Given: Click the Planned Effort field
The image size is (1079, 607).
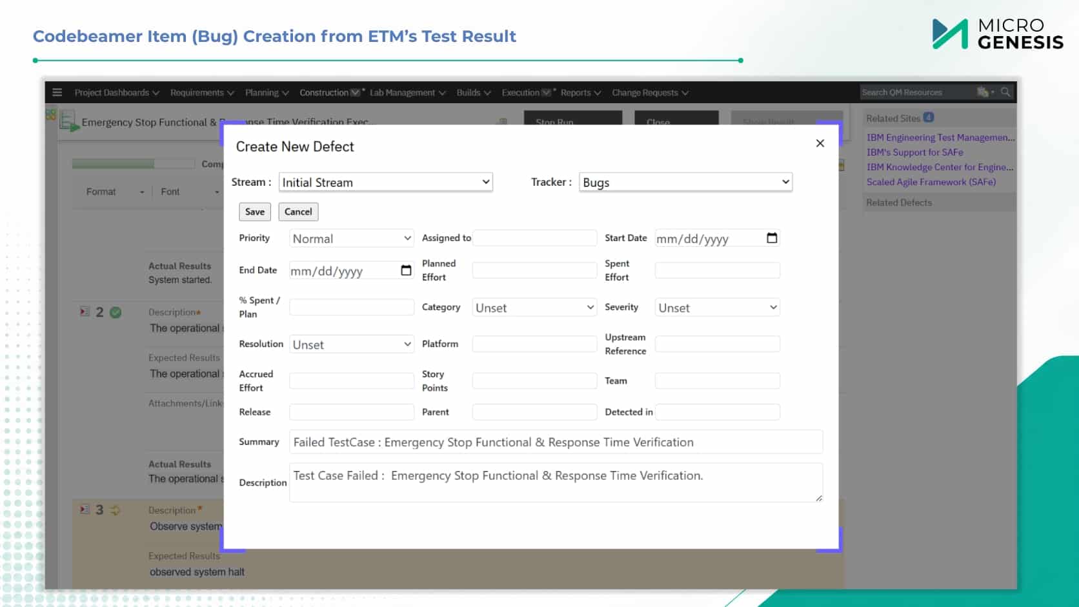Looking at the screenshot, I should click(534, 270).
